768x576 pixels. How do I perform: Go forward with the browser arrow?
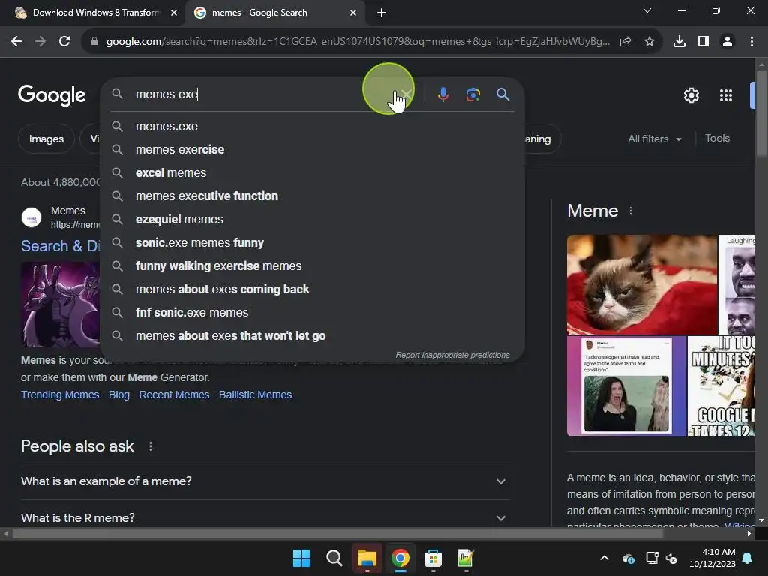(40, 42)
